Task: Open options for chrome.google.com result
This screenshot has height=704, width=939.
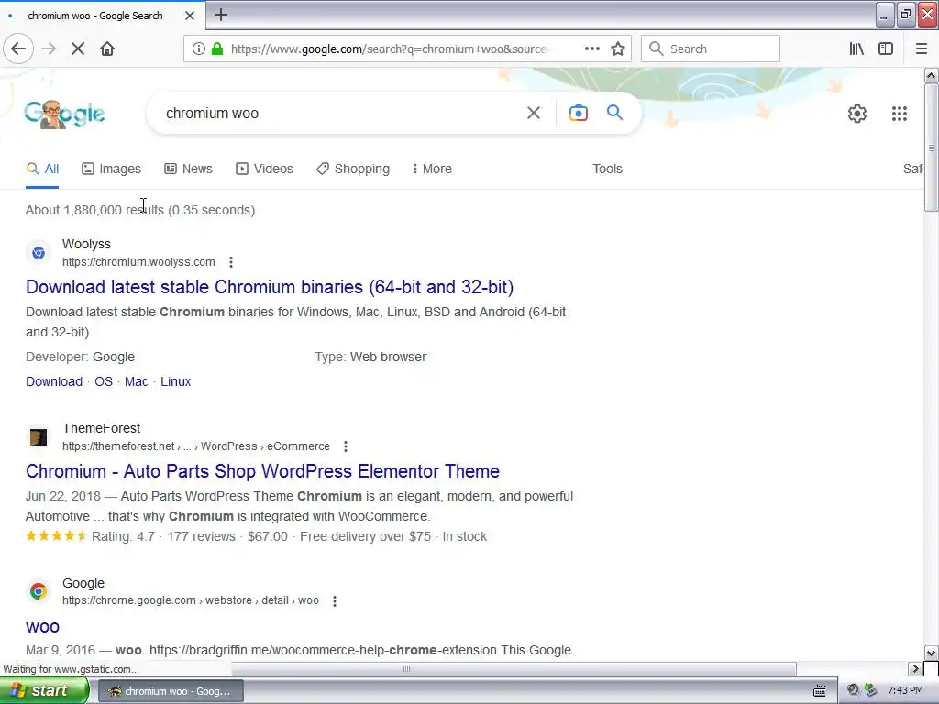Action: (x=335, y=601)
